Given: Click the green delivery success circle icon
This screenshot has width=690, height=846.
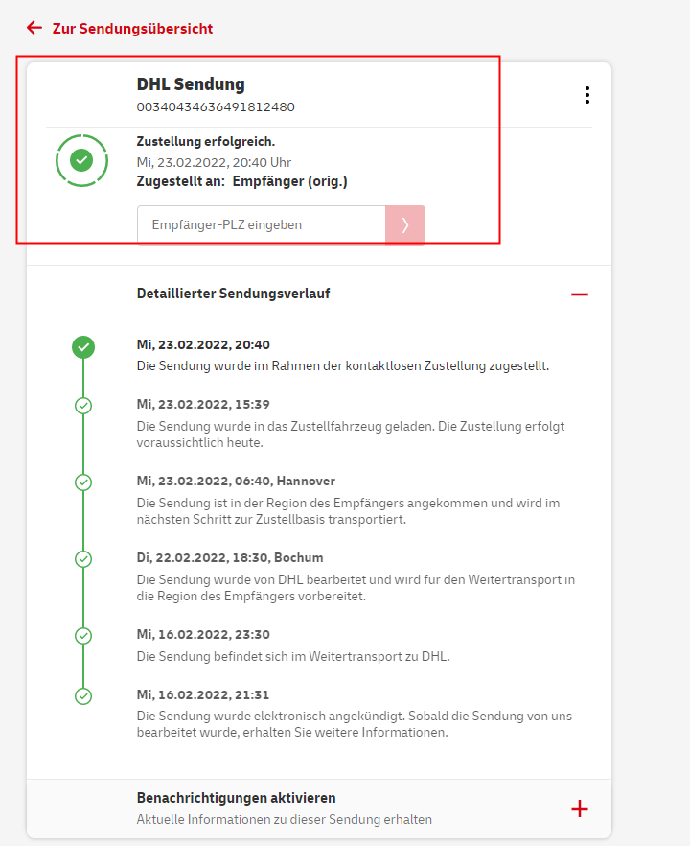Looking at the screenshot, I should coord(81,160).
